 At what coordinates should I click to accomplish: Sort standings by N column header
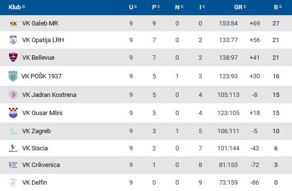click(179, 7)
